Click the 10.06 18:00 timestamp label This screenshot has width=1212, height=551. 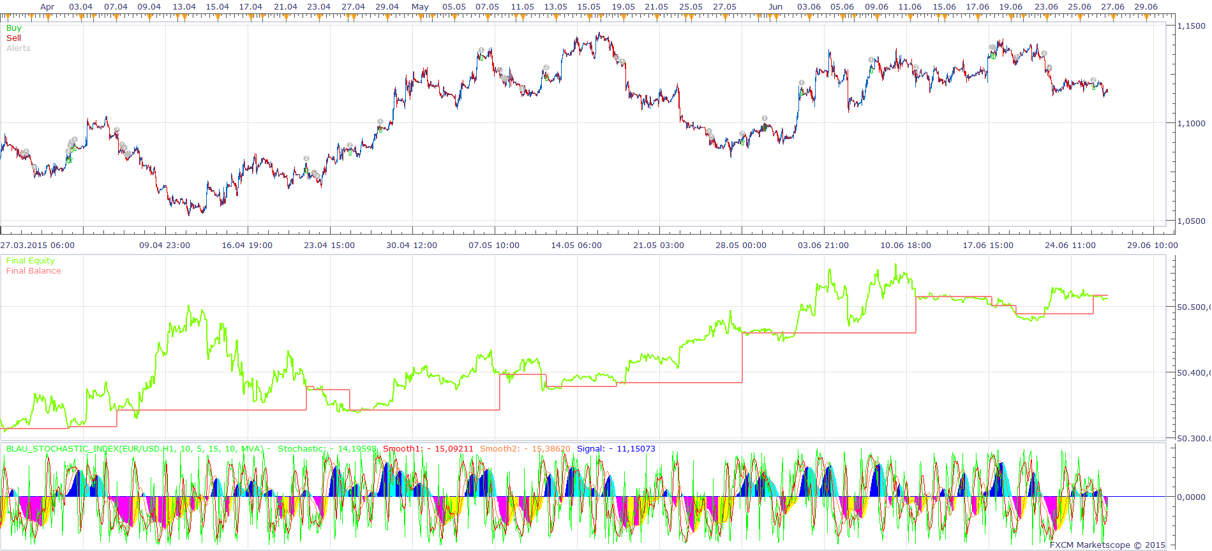tap(906, 246)
